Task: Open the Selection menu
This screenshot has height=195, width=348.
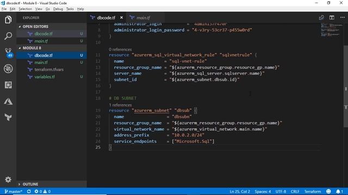Action: (26, 9)
